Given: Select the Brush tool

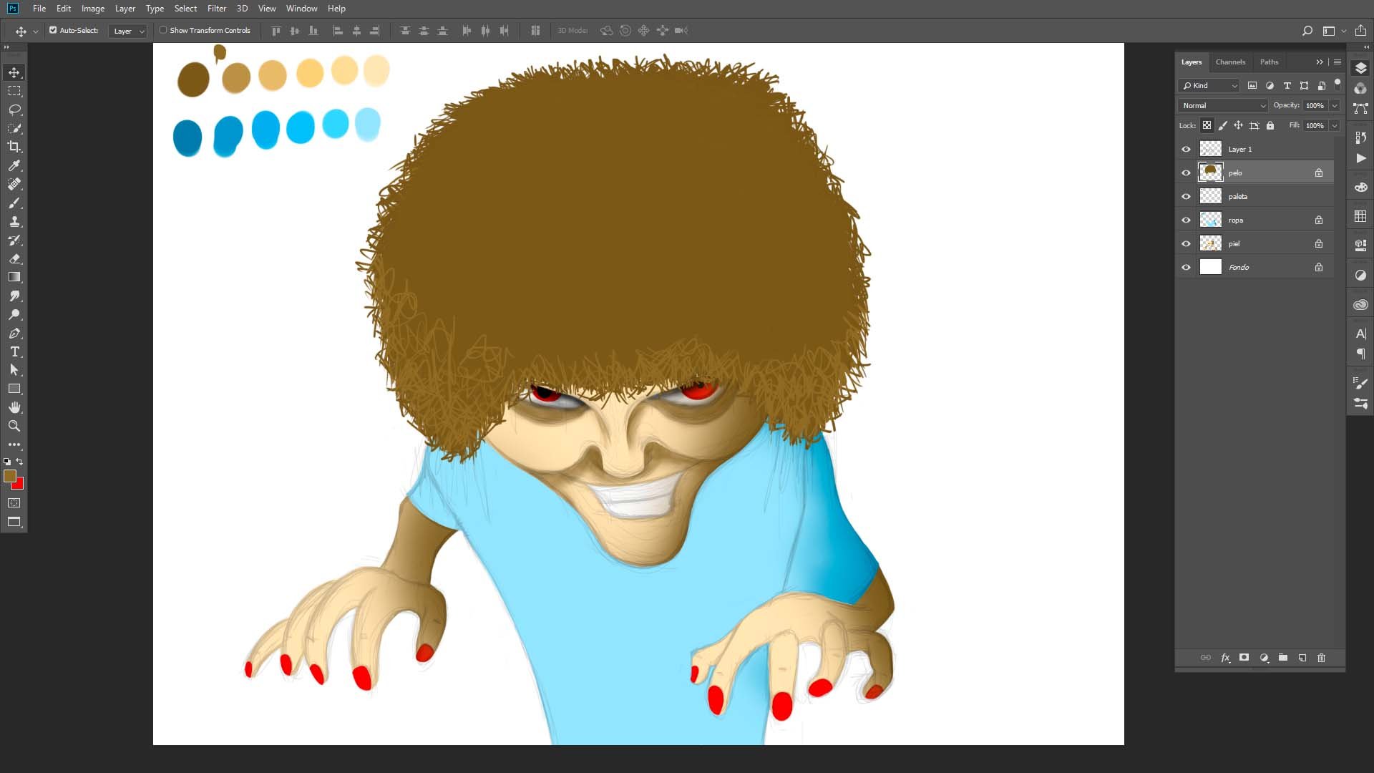Looking at the screenshot, I should tap(14, 203).
